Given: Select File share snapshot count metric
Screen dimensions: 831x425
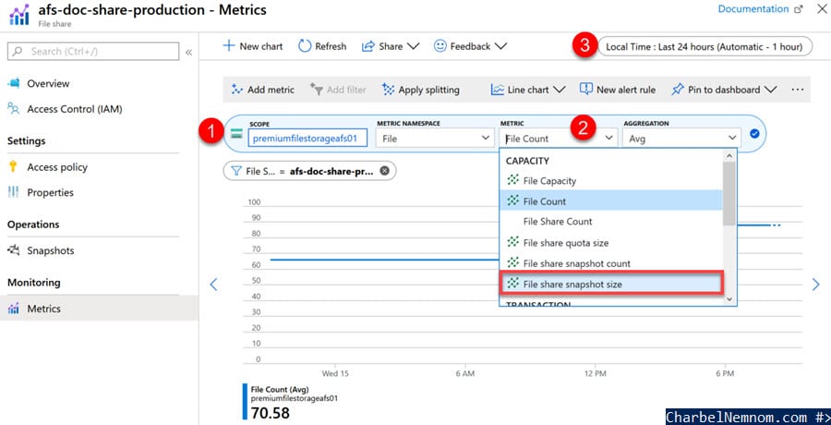Looking at the screenshot, I should (x=611, y=263).
